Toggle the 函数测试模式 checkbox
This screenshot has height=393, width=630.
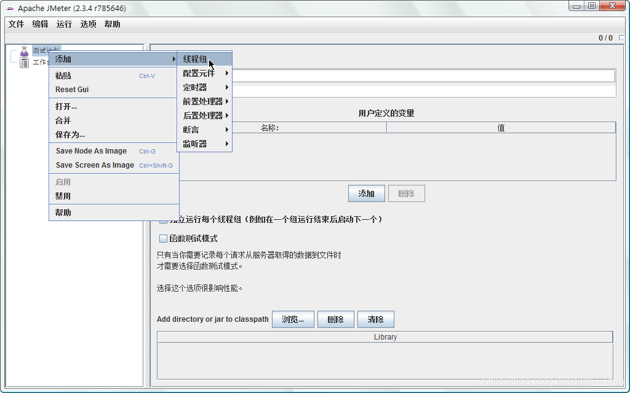click(163, 239)
